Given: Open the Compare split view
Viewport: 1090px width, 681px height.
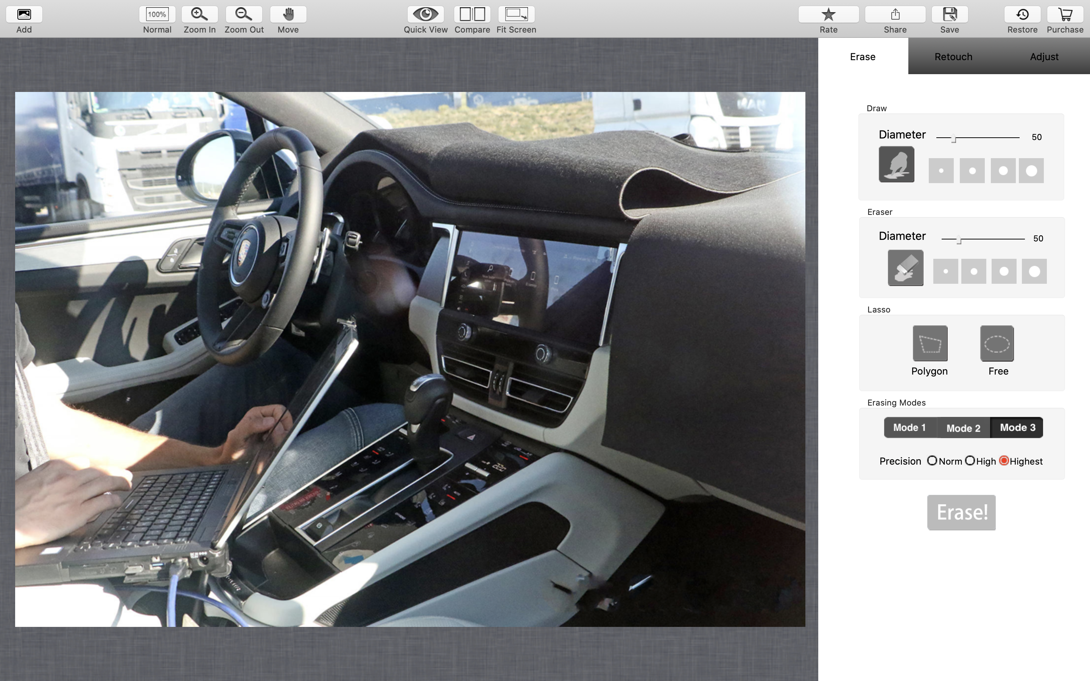Looking at the screenshot, I should pos(472,14).
